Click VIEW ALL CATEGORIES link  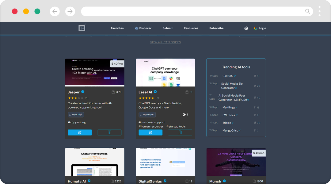pyautogui.click(x=165, y=42)
